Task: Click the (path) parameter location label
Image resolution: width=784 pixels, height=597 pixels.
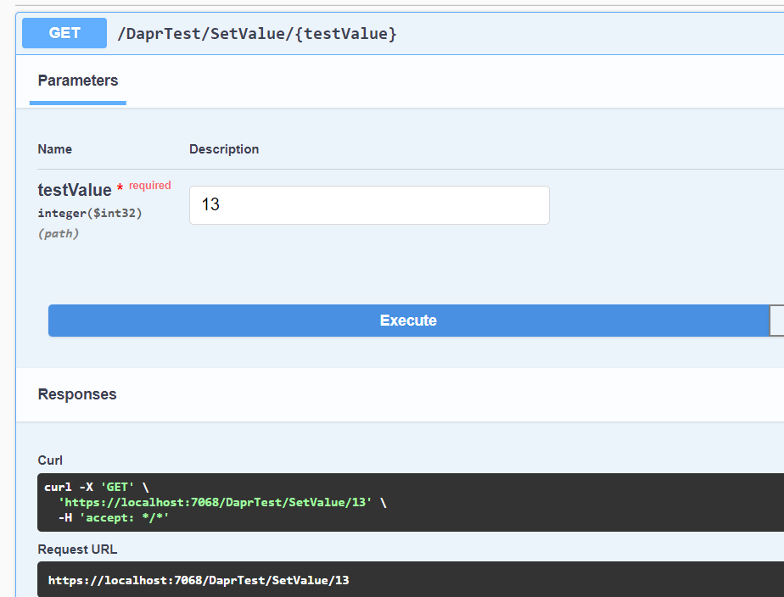Action: pos(59,233)
